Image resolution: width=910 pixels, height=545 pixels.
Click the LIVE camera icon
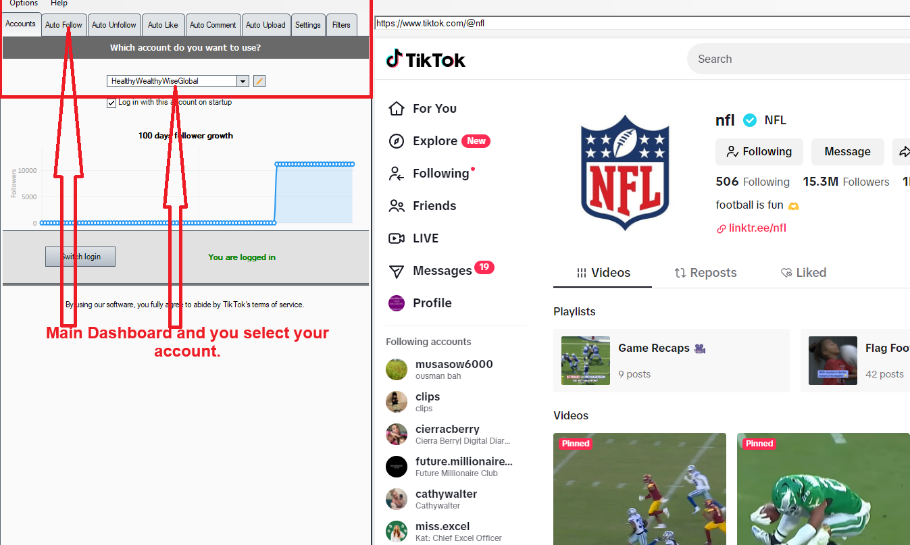coord(397,238)
